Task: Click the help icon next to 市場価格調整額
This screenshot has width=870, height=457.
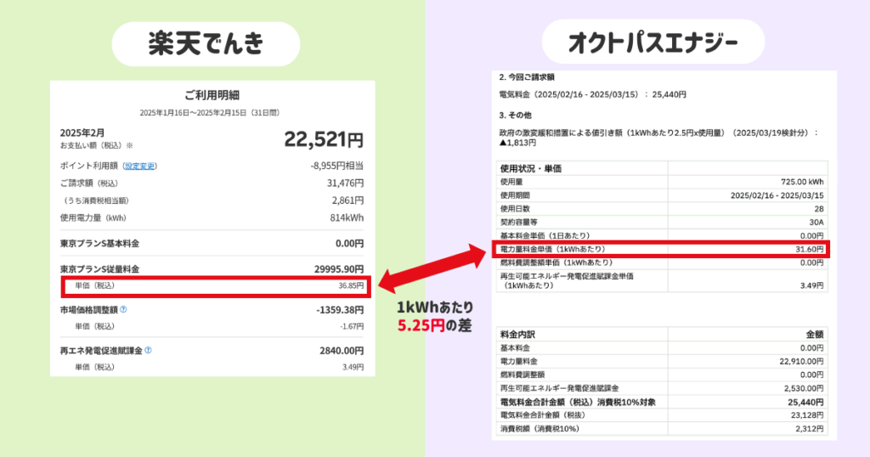Action: [123, 309]
